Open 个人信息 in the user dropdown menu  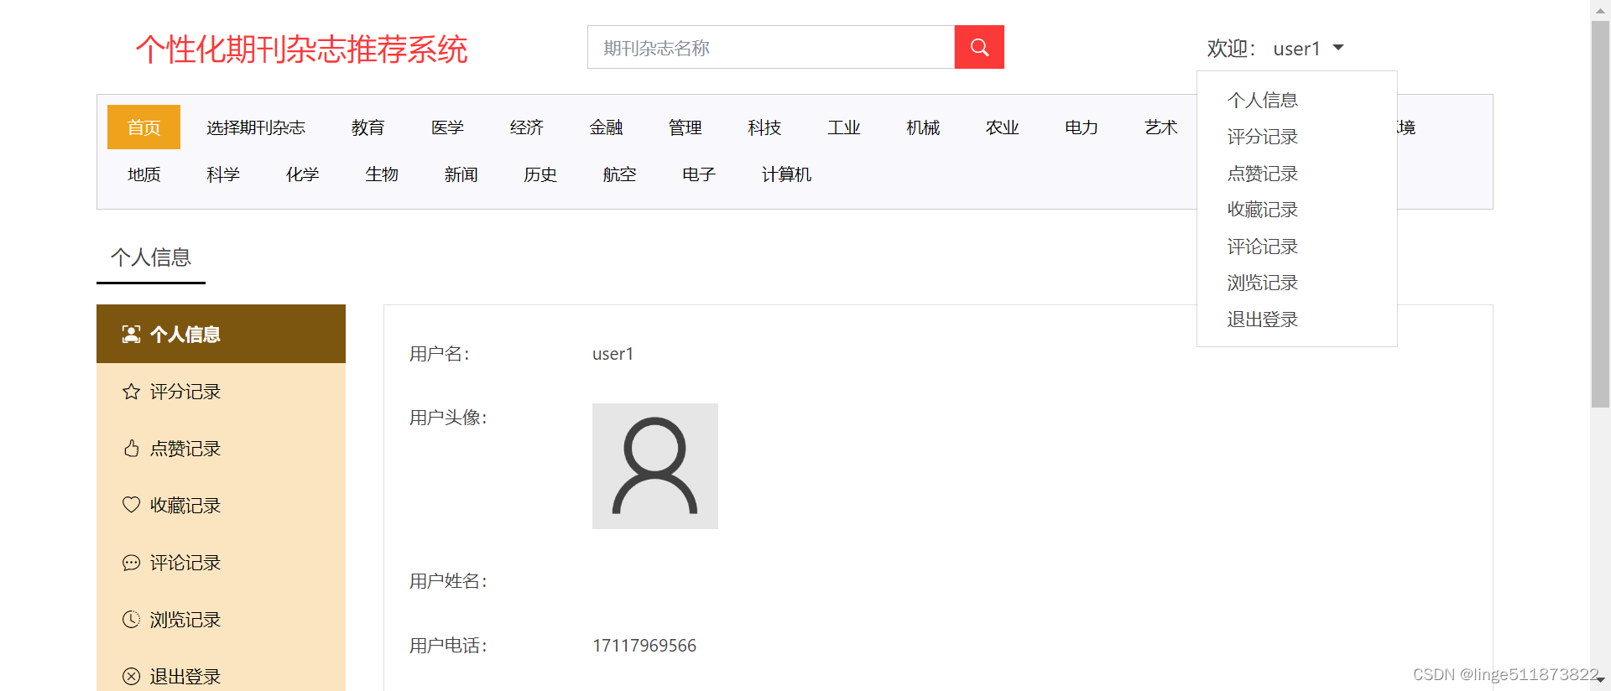[x=1262, y=100]
